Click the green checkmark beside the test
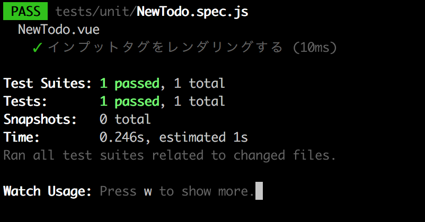Image resolution: width=425 pixels, height=222 pixels. (x=37, y=48)
